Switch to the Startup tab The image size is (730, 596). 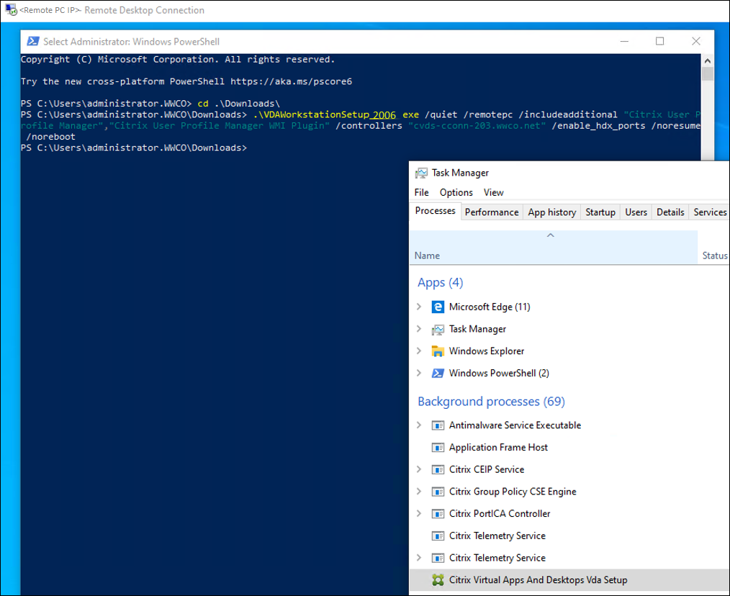(600, 212)
